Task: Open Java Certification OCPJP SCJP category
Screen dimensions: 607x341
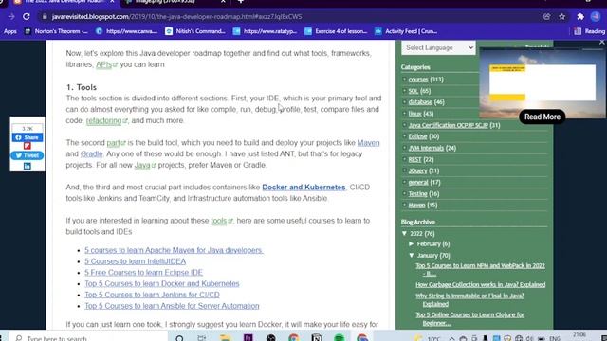Action: 448,125
